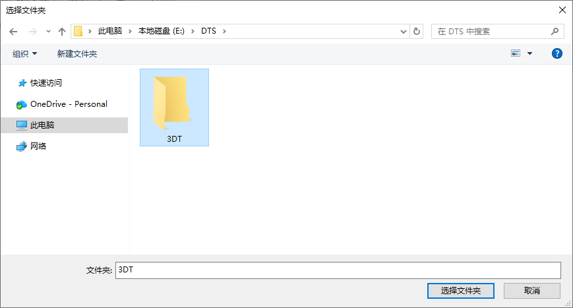The width and height of the screenshot is (573, 308).
Task: Select 快速访问 in the sidebar
Action: [x=46, y=83]
